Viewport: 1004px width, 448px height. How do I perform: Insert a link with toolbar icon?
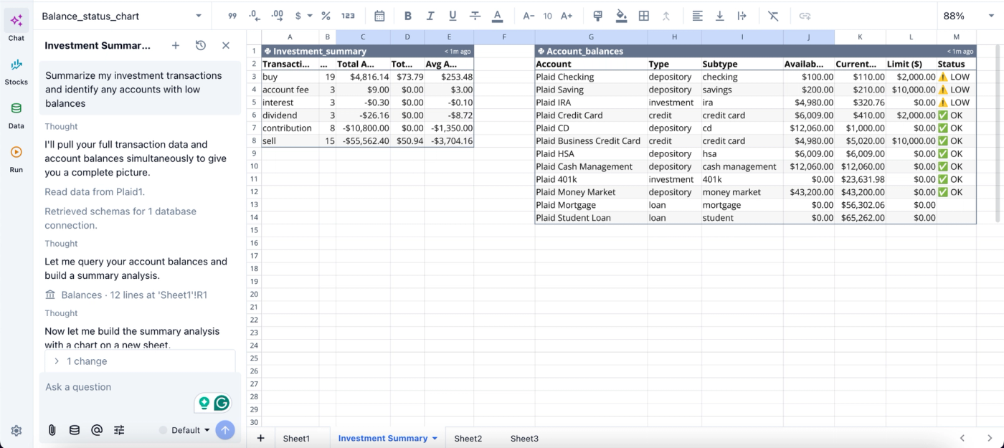pyautogui.click(x=805, y=16)
